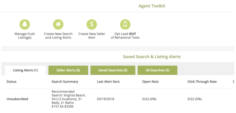The height and width of the screenshot is (113, 236).
Task: Sort by the Status column header
Action: [11, 82]
